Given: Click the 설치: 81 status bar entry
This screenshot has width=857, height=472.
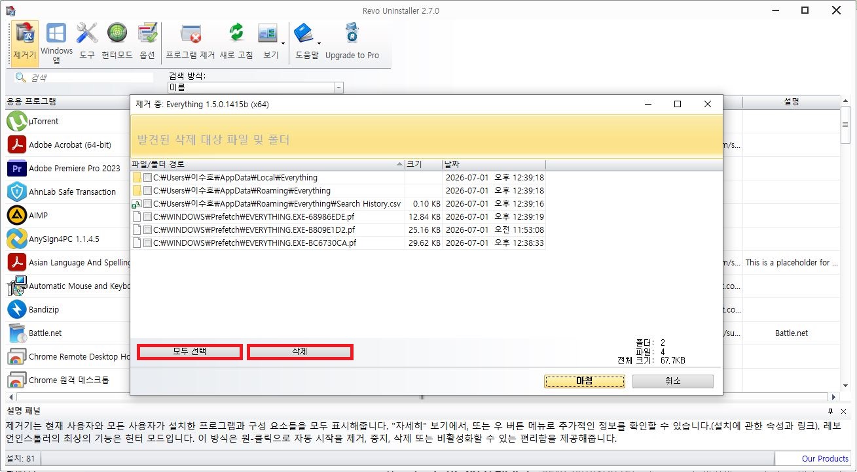Looking at the screenshot, I should coord(20,459).
